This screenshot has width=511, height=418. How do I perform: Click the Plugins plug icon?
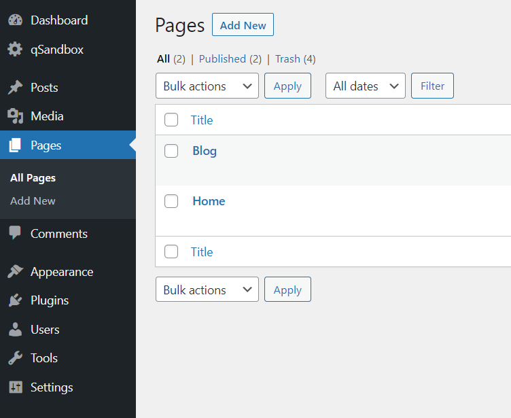pyautogui.click(x=15, y=300)
